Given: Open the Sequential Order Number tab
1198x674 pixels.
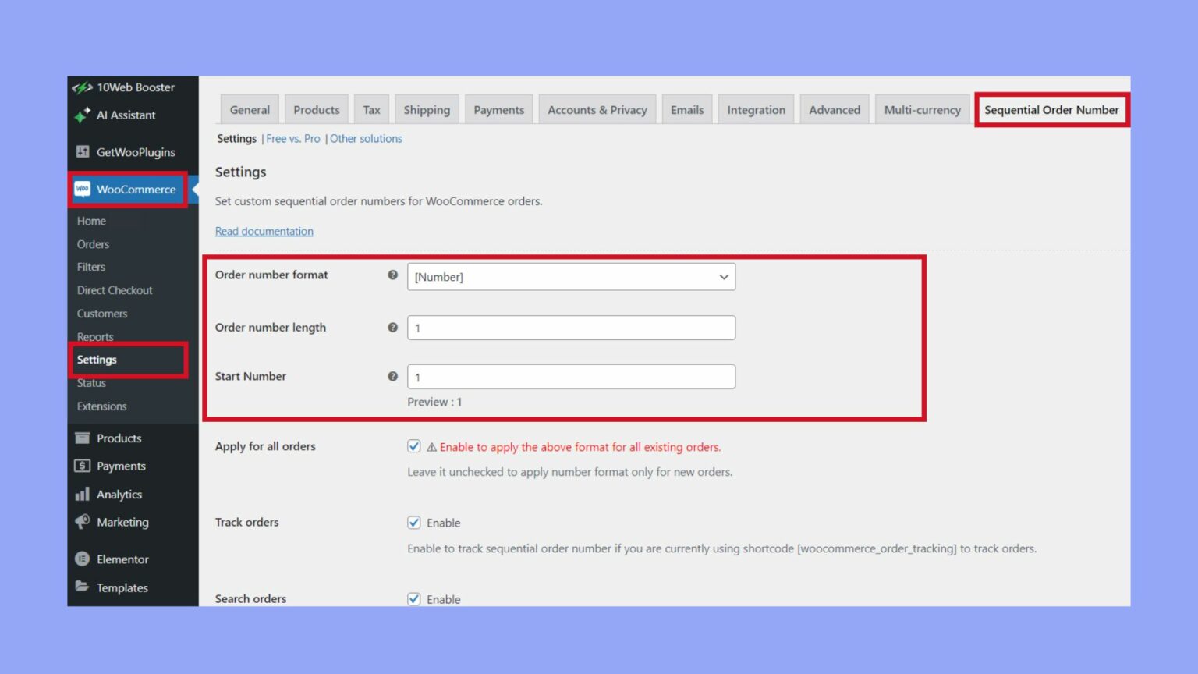Looking at the screenshot, I should (x=1051, y=109).
